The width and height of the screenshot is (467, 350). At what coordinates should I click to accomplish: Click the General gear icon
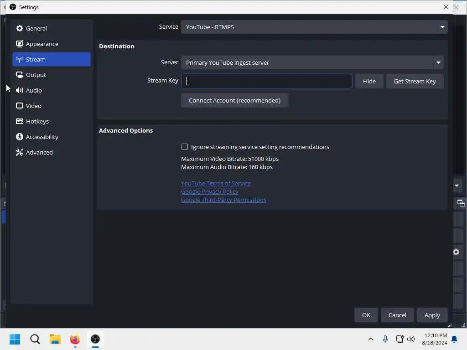coord(19,28)
